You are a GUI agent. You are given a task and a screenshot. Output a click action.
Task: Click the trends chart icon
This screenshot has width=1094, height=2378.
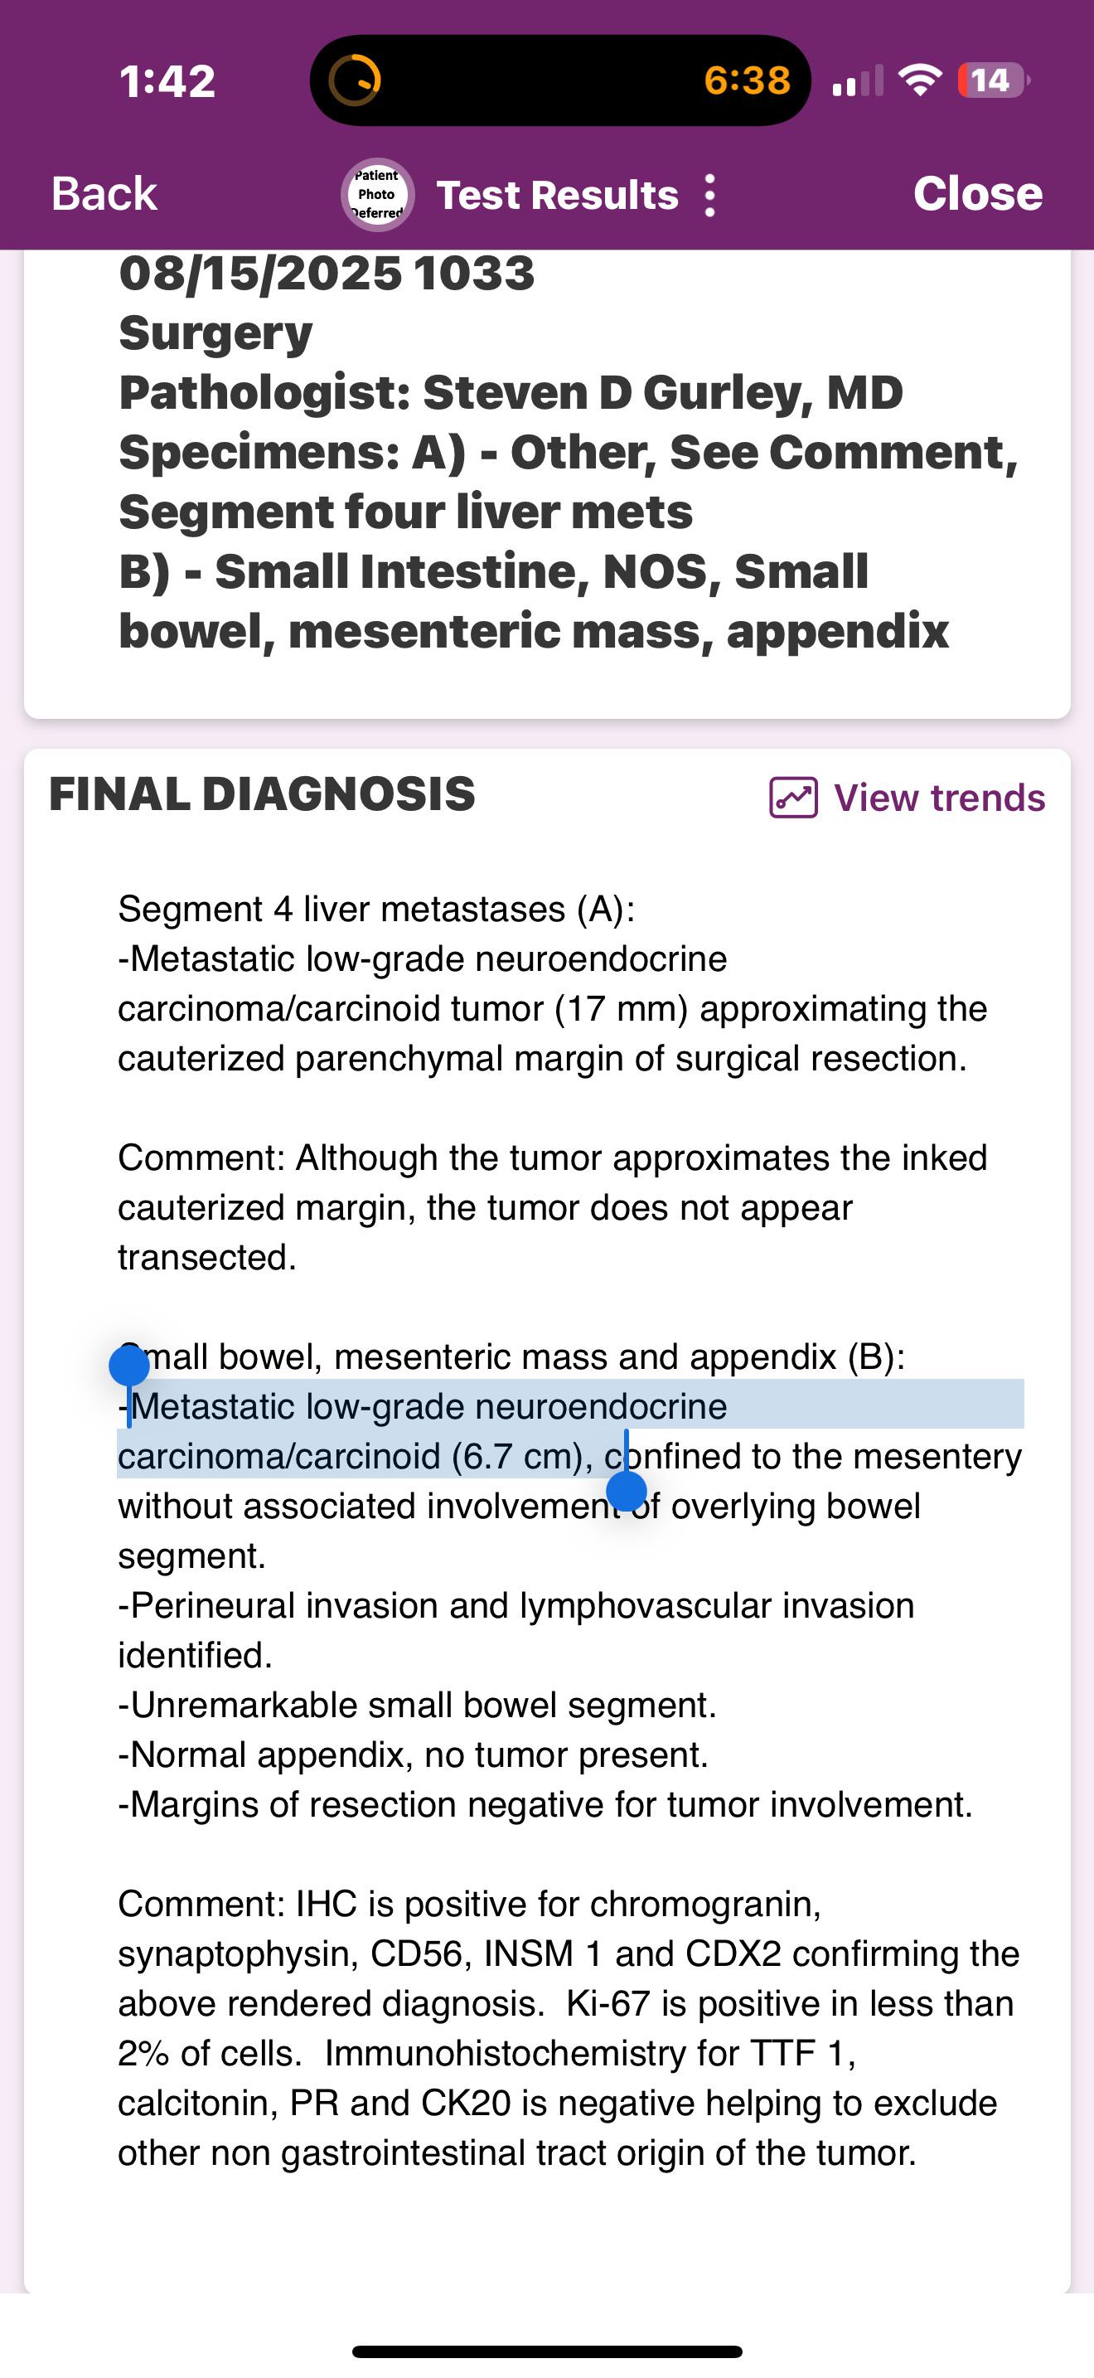(x=793, y=798)
